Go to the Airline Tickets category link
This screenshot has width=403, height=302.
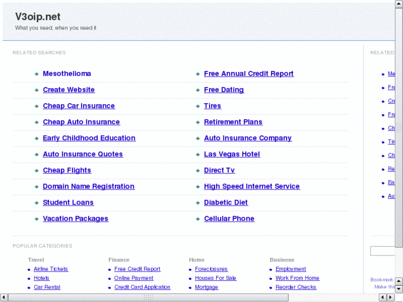click(50, 269)
